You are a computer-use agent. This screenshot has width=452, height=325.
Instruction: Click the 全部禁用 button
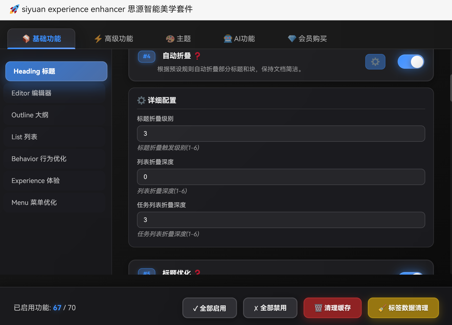pyautogui.click(x=270, y=308)
